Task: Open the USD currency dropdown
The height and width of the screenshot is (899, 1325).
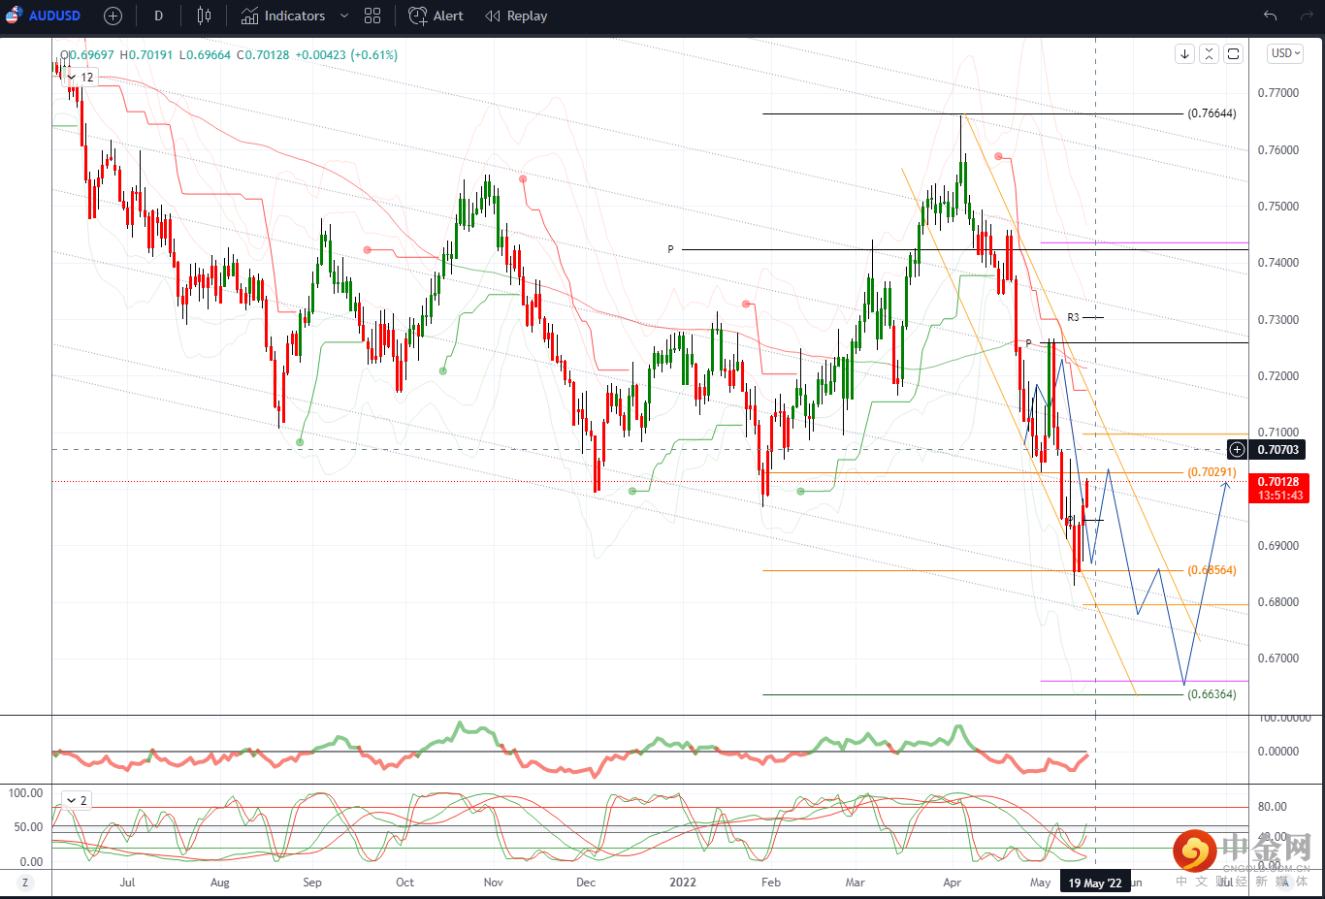Action: tap(1285, 53)
